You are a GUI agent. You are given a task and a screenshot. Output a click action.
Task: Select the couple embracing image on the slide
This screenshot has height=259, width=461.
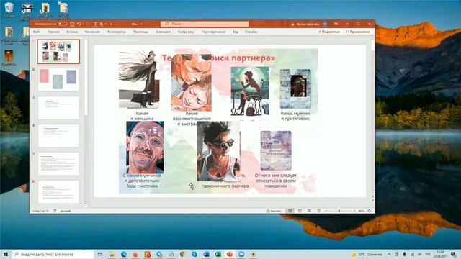coord(192,83)
